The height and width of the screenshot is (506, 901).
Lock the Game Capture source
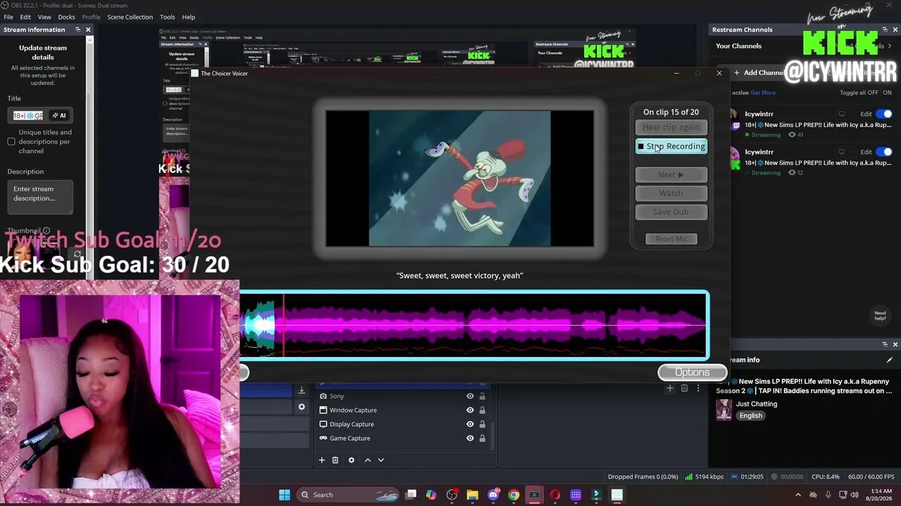[482, 439]
